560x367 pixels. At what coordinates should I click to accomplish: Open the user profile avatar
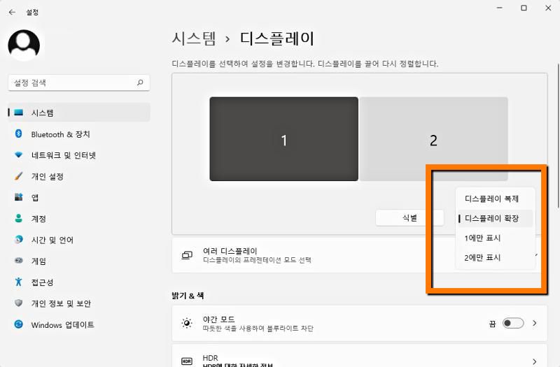pos(24,45)
